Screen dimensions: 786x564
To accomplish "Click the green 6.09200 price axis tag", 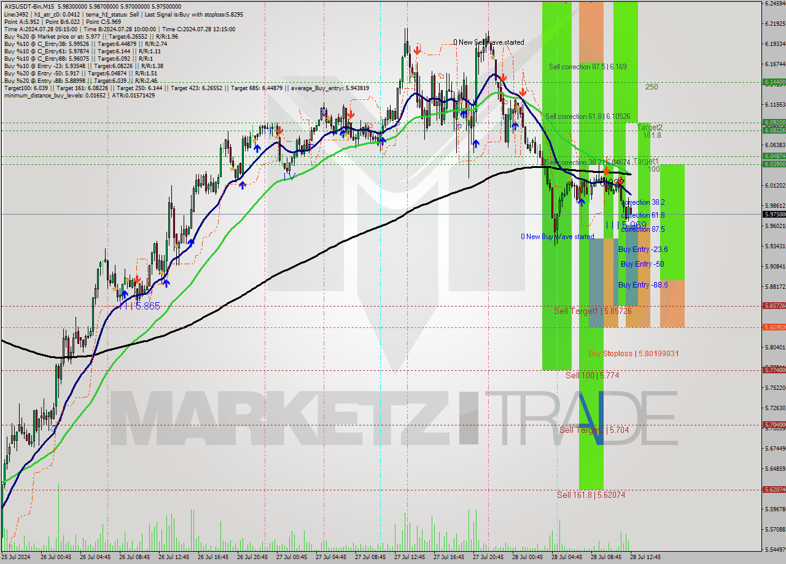I will coord(774,123).
